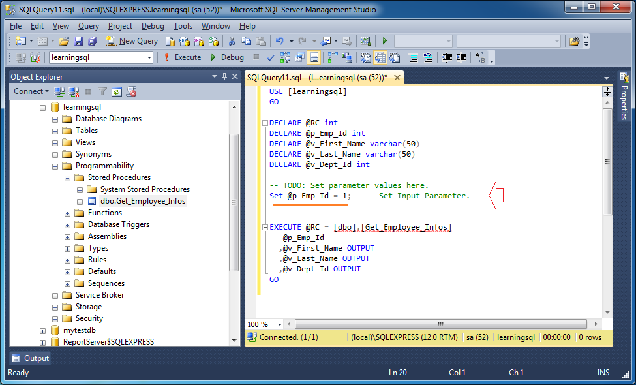Collapse the learningsql database node
Viewport: 636px width, 385px height.
(x=43, y=108)
